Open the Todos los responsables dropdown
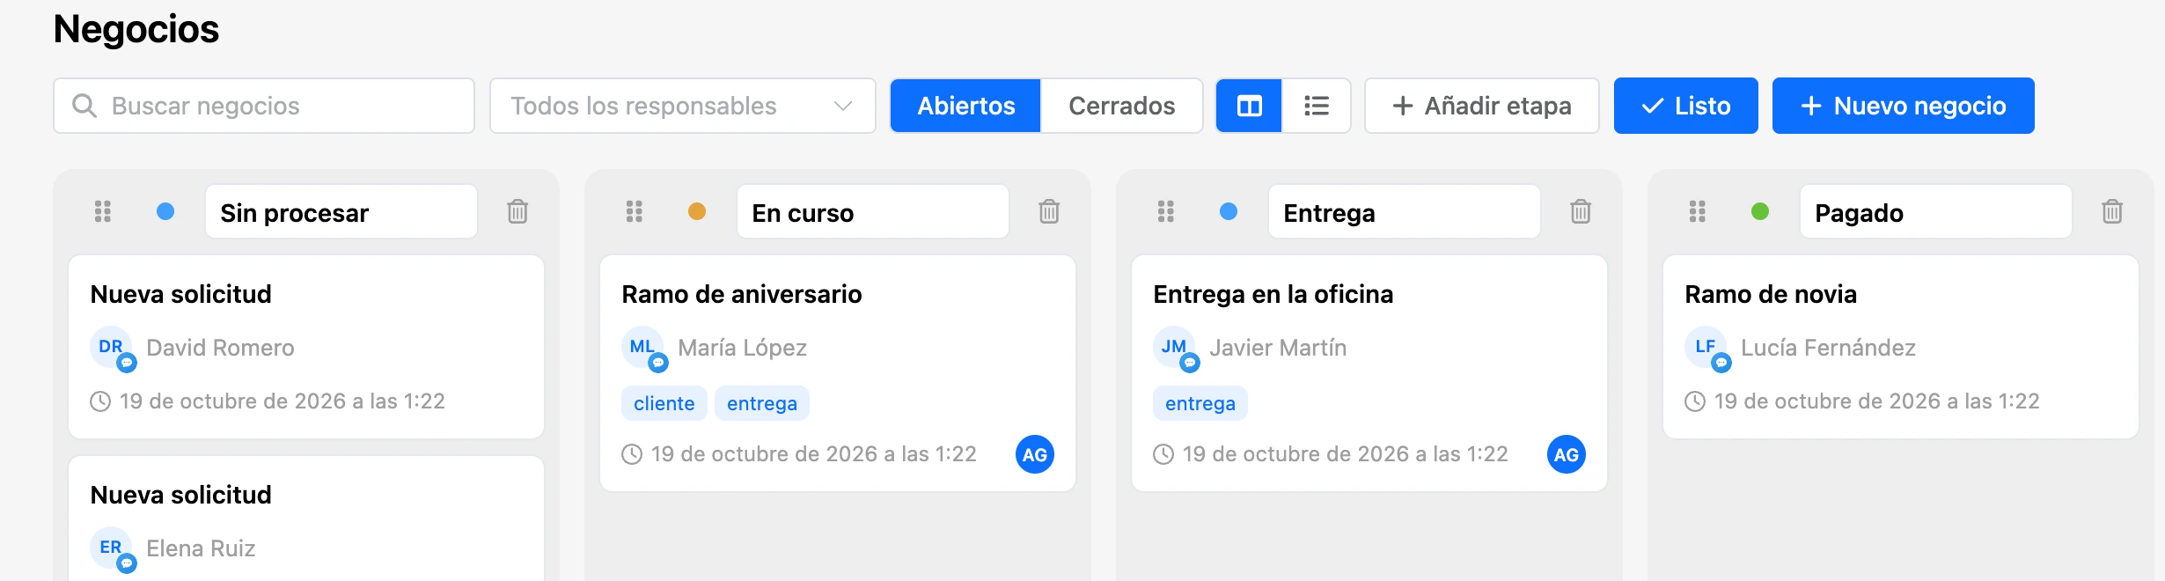Image resolution: width=2165 pixels, height=581 pixels. click(683, 106)
